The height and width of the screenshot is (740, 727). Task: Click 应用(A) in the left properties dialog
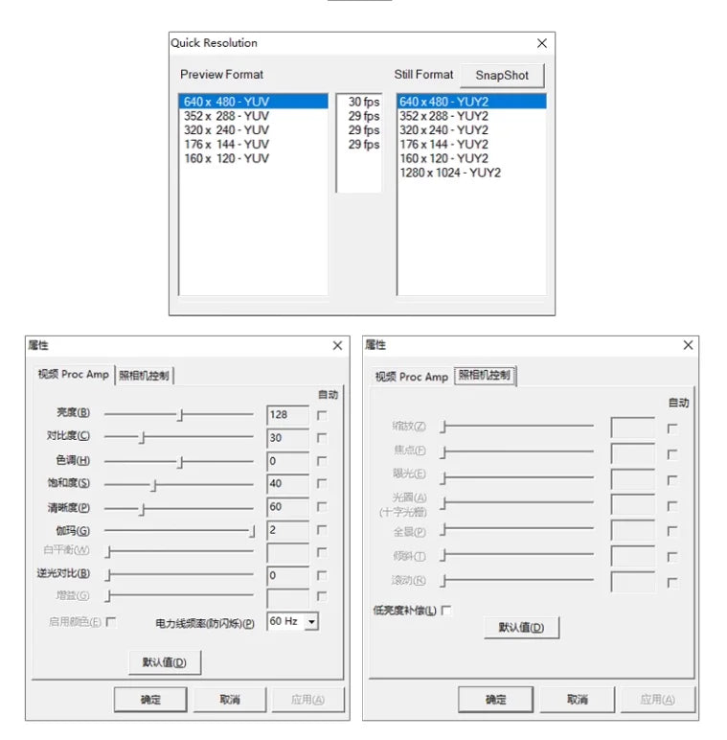coord(307,700)
